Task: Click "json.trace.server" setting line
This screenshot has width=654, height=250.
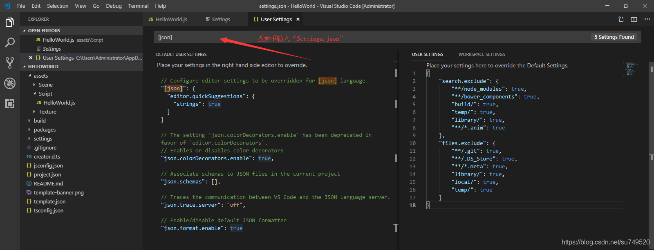Action: (x=203, y=205)
